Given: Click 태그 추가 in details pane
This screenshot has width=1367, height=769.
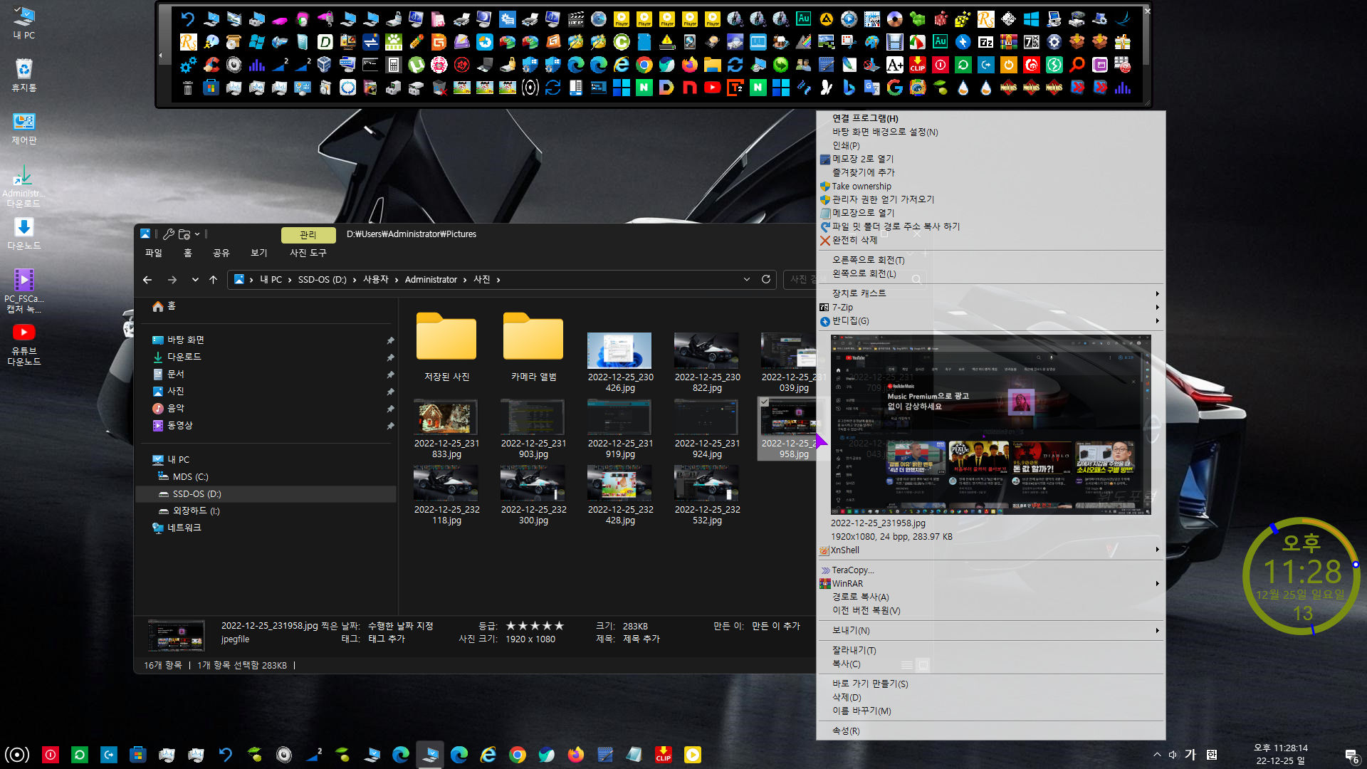Looking at the screenshot, I should point(387,639).
